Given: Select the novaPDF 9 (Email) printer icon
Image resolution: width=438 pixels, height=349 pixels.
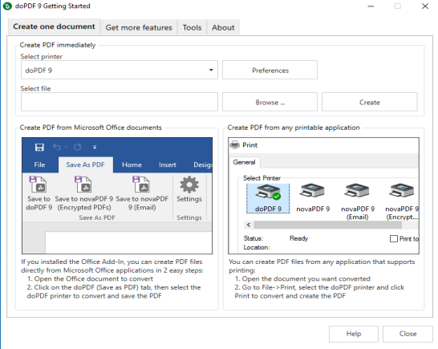Looking at the screenshot, I should [357, 192].
